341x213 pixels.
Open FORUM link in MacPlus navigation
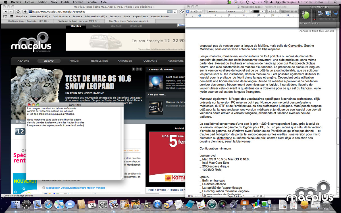[74, 61]
